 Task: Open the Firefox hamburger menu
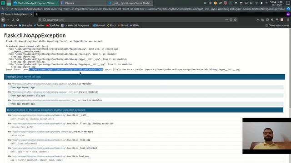pyautogui.click(x=288, y=19)
